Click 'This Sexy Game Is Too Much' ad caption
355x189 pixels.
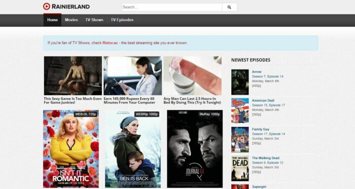[73, 101]
